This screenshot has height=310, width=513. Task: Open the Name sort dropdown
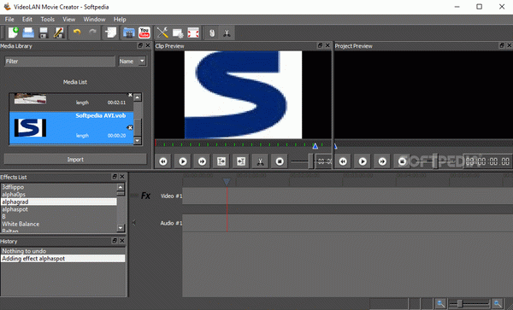[133, 61]
